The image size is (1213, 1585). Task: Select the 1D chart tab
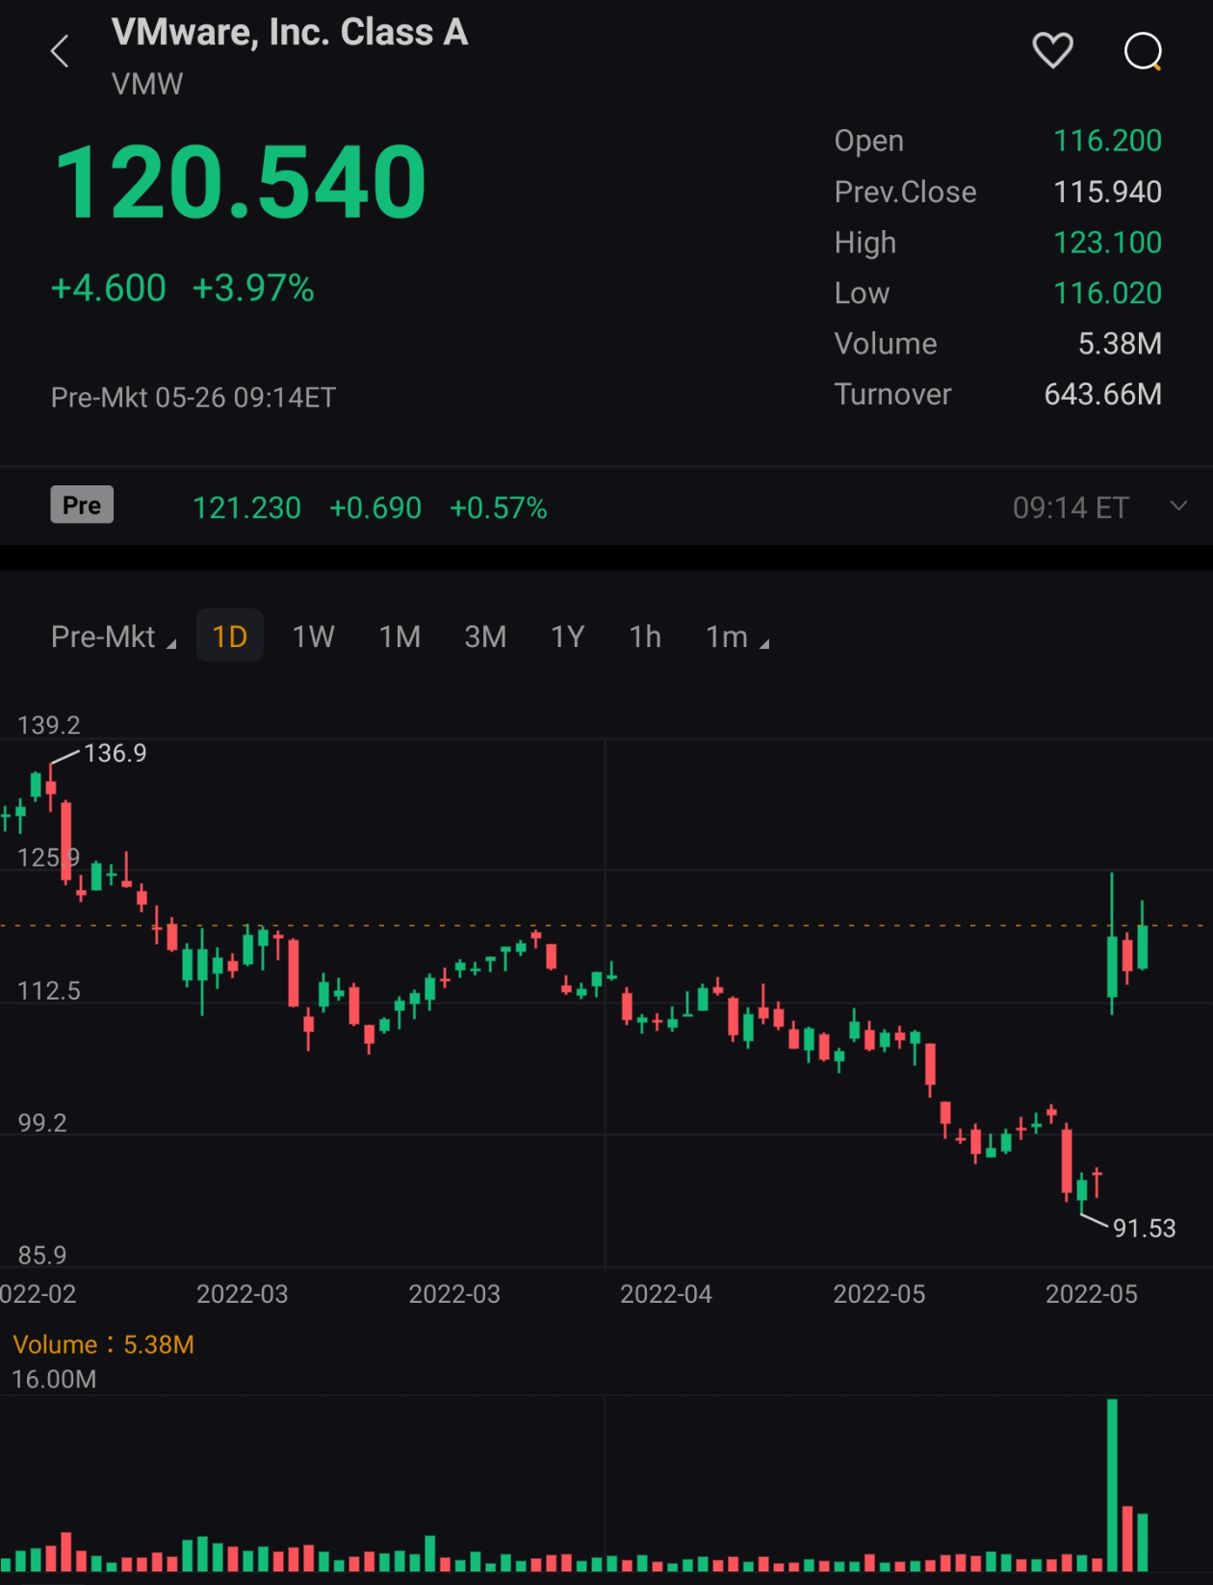pyautogui.click(x=230, y=636)
